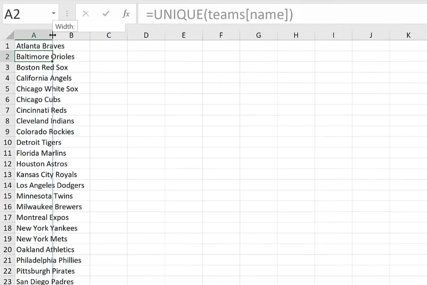Click cell with Philadelphia Phillies
Viewport: 427px width, 285px height.
[34, 260]
